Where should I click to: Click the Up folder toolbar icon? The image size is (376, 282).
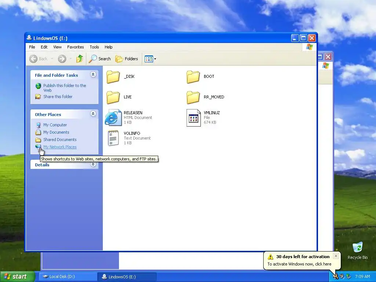pos(79,58)
